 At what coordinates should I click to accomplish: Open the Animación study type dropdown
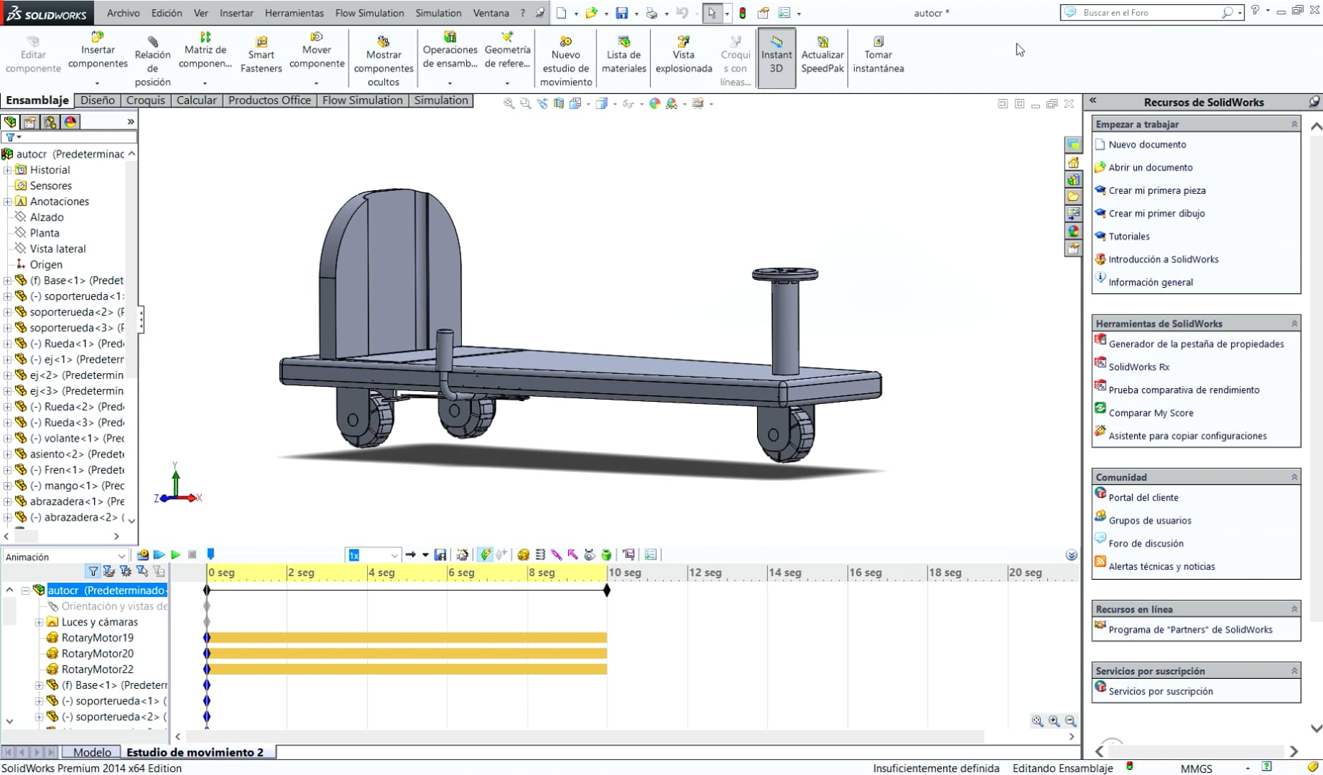pos(121,555)
